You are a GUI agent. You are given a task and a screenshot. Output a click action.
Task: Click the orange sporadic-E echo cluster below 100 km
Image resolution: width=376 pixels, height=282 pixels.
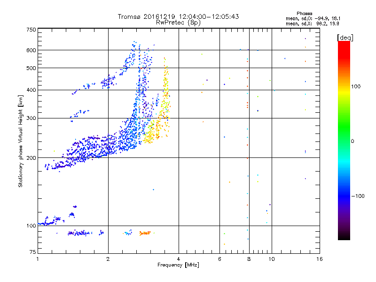(145, 233)
